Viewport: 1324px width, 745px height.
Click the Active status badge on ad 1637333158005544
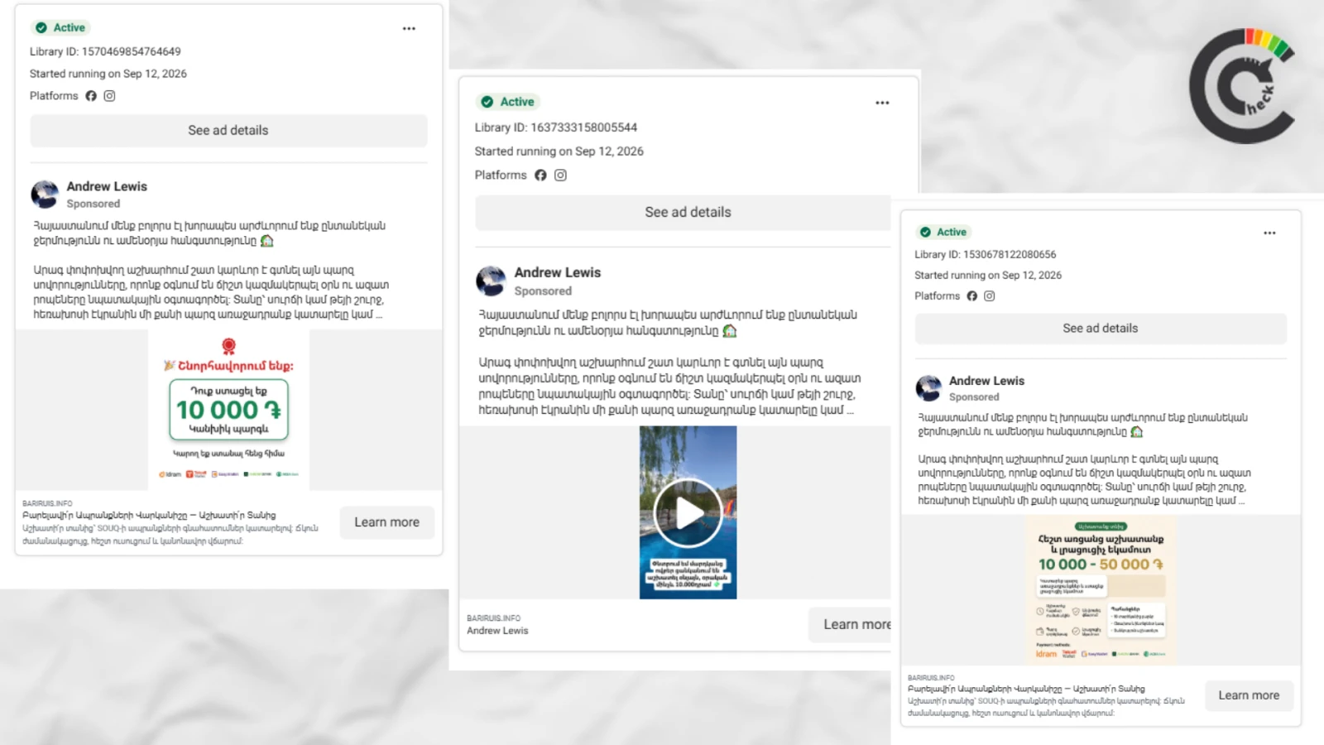(x=508, y=102)
